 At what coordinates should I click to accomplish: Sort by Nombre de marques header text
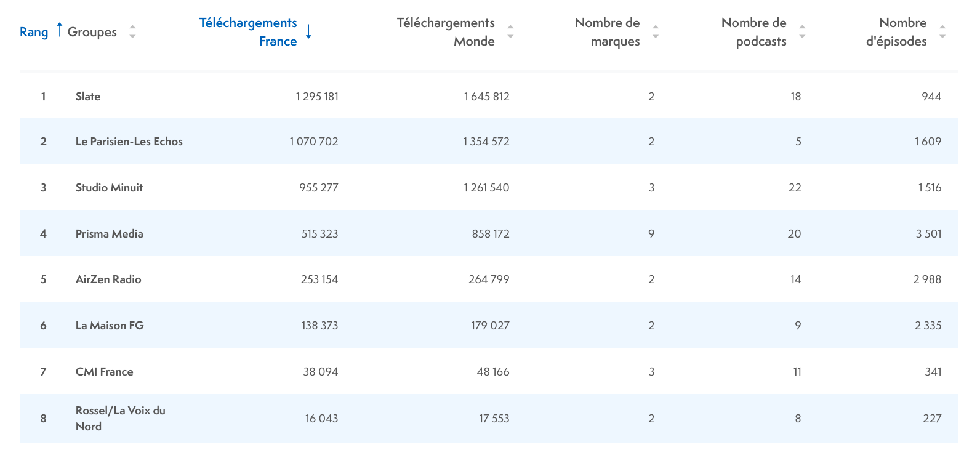coord(607,32)
